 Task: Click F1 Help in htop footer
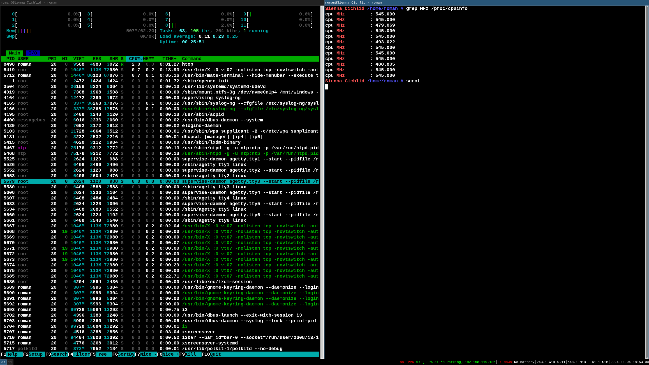coord(12,354)
